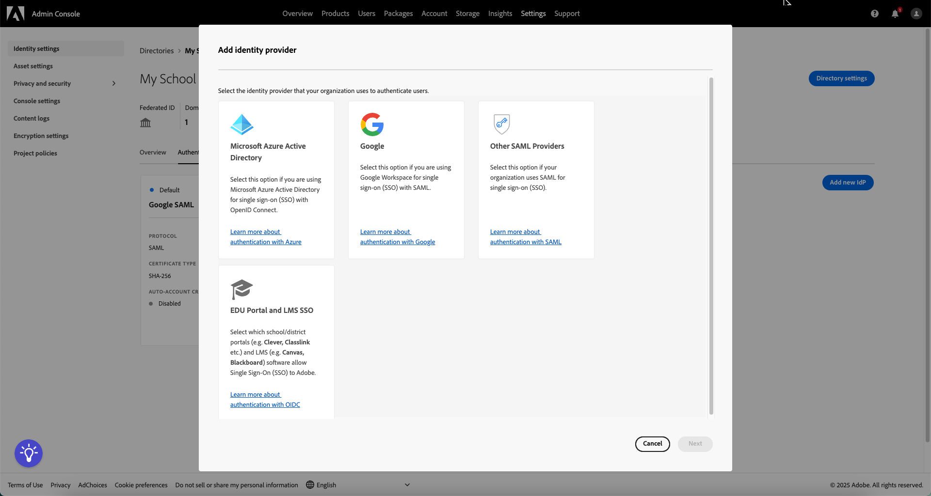
Task: Open Cookie preferences footer link
Action: pos(141,485)
